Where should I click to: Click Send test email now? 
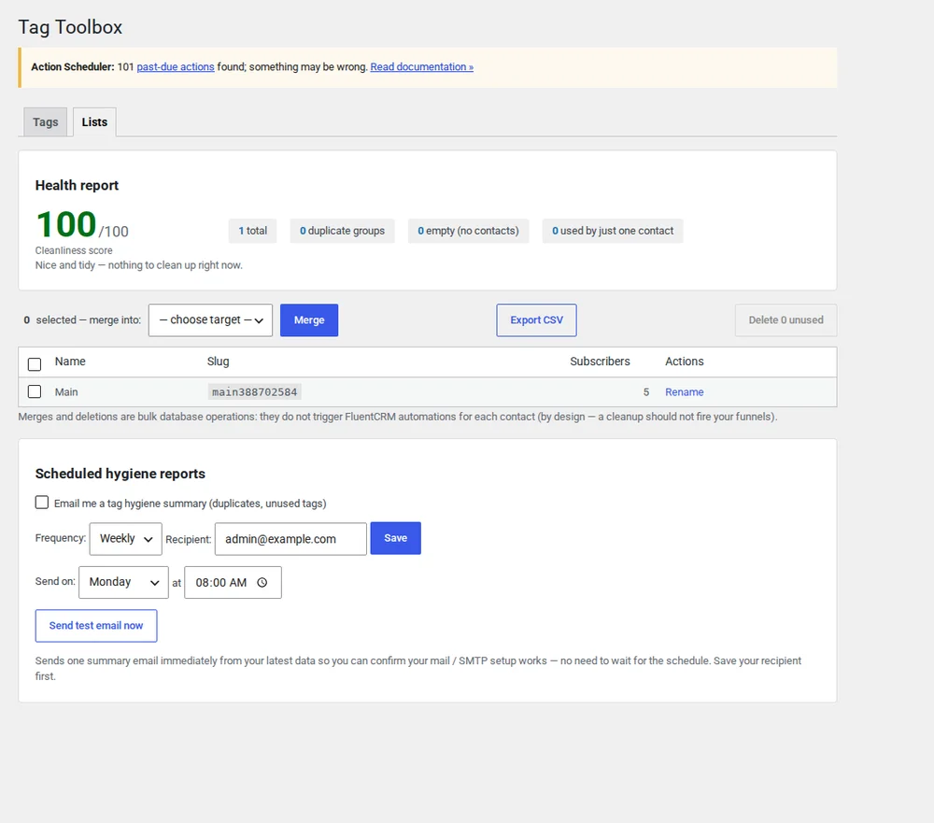pos(96,626)
